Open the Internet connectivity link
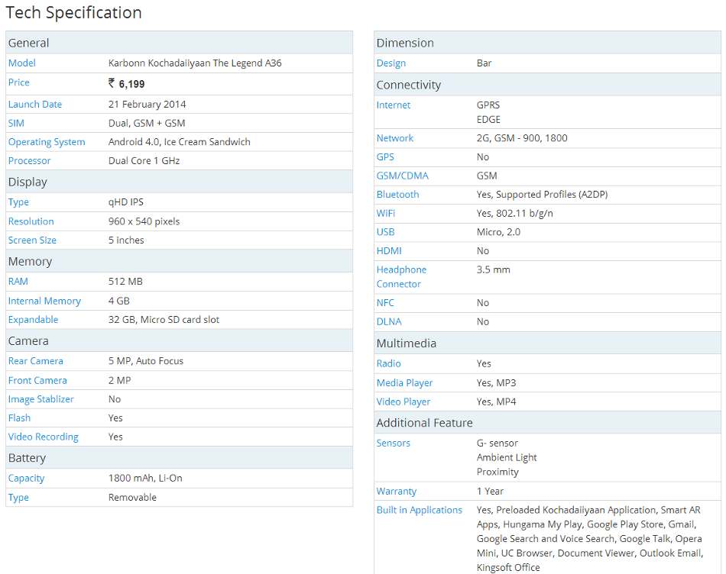 pos(394,105)
